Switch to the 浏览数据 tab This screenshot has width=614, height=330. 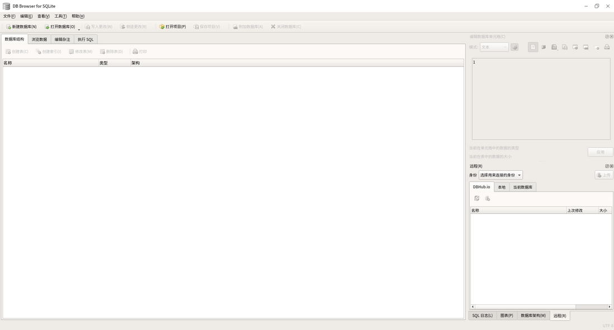(x=39, y=40)
